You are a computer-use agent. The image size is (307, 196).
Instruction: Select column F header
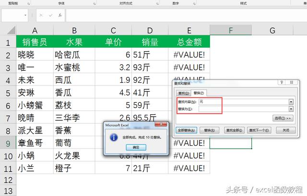click(231, 31)
